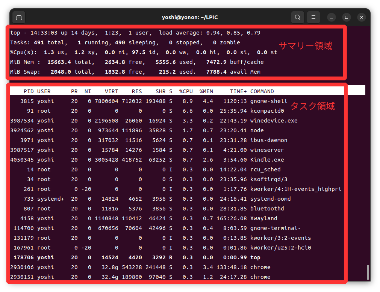Click the terminal scrollbar handle
Screen dimensions: 380x292
368,272
